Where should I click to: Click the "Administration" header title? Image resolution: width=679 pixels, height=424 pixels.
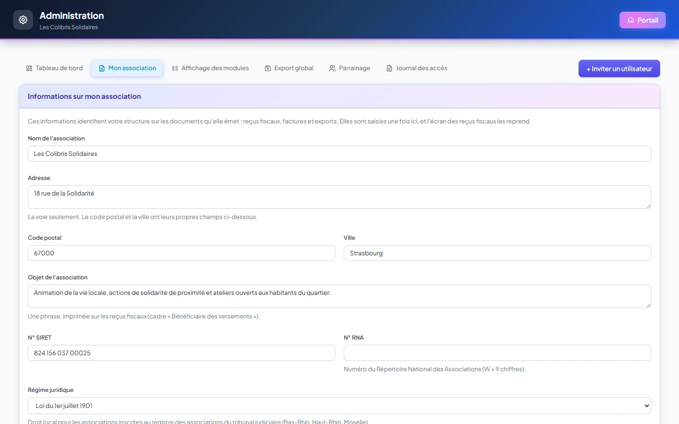point(72,16)
